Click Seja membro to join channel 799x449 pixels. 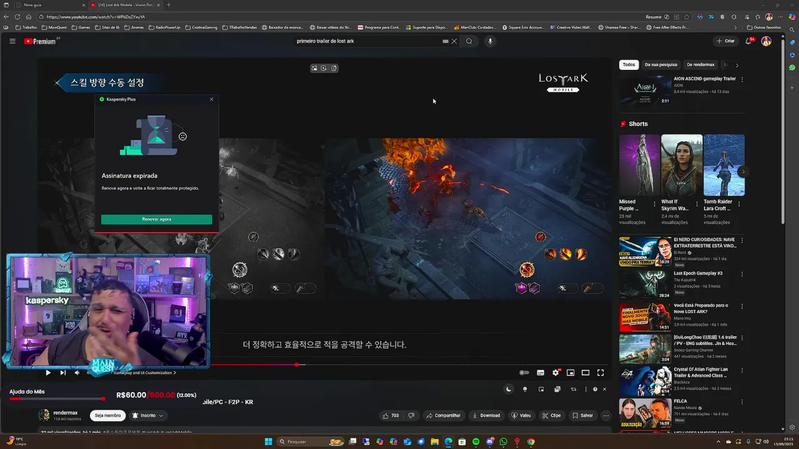[108, 415]
